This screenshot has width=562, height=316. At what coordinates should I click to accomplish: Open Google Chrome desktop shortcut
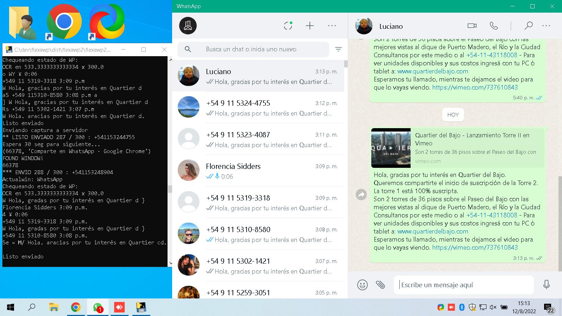tap(64, 22)
